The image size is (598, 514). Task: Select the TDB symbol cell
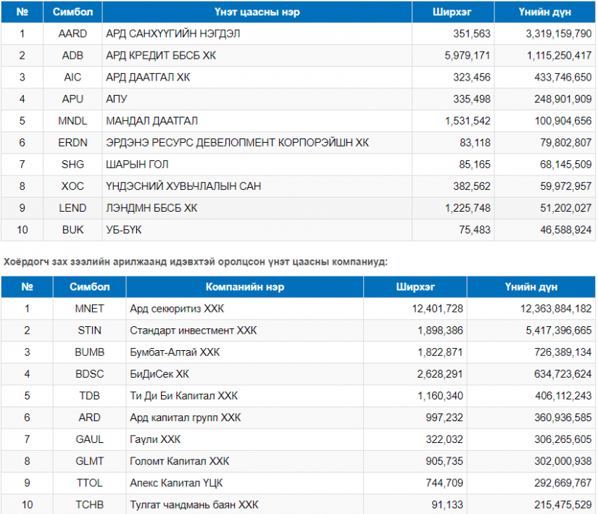tap(90, 395)
